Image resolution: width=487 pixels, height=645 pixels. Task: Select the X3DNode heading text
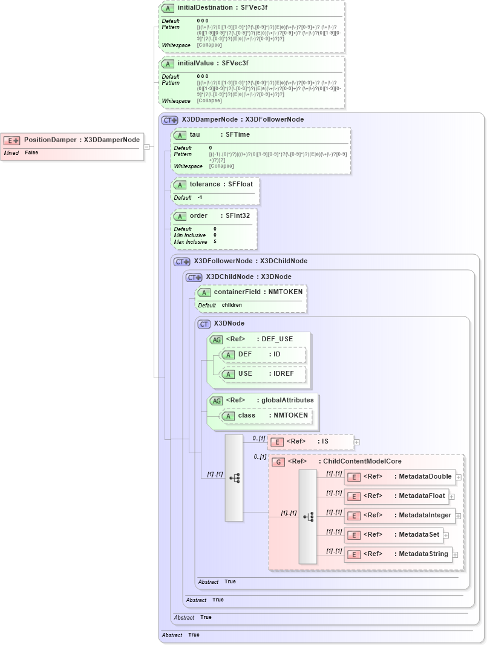click(x=229, y=323)
